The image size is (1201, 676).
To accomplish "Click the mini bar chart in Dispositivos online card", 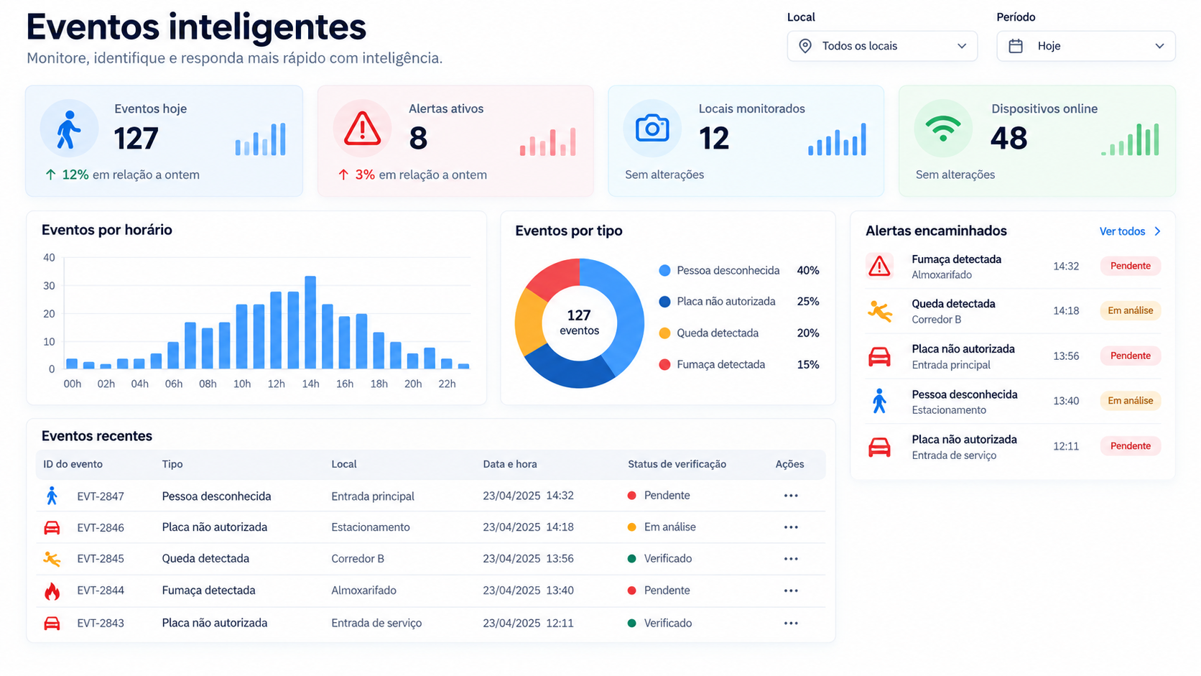I will 1131,139.
